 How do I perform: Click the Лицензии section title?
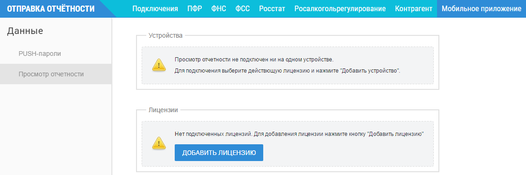163,110
